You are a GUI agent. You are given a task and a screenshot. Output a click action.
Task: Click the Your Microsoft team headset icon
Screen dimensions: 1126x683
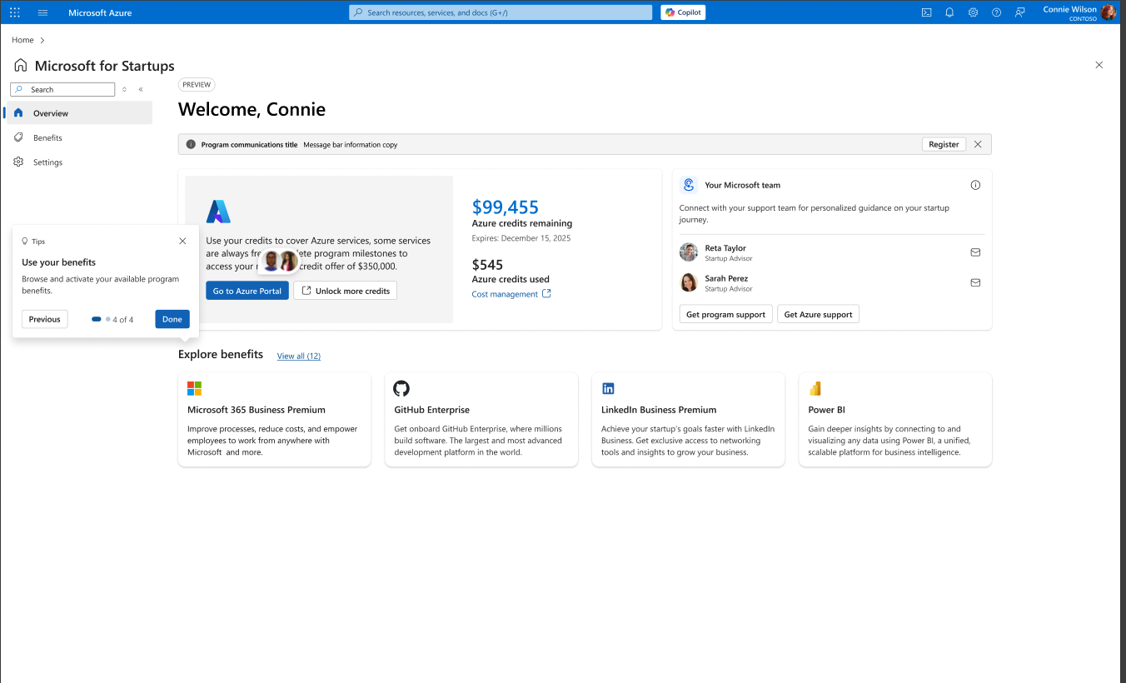pyautogui.click(x=688, y=185)
